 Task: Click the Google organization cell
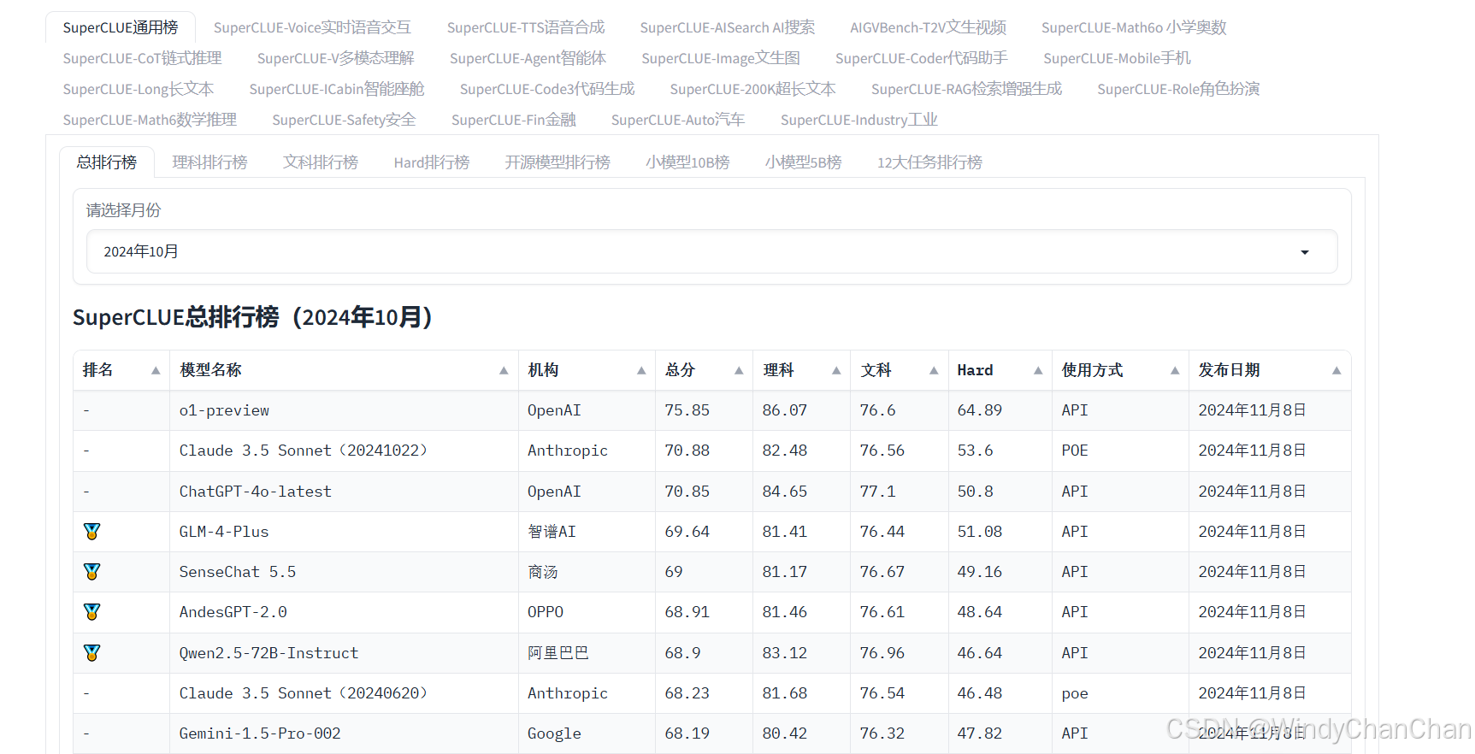[587, 733]
